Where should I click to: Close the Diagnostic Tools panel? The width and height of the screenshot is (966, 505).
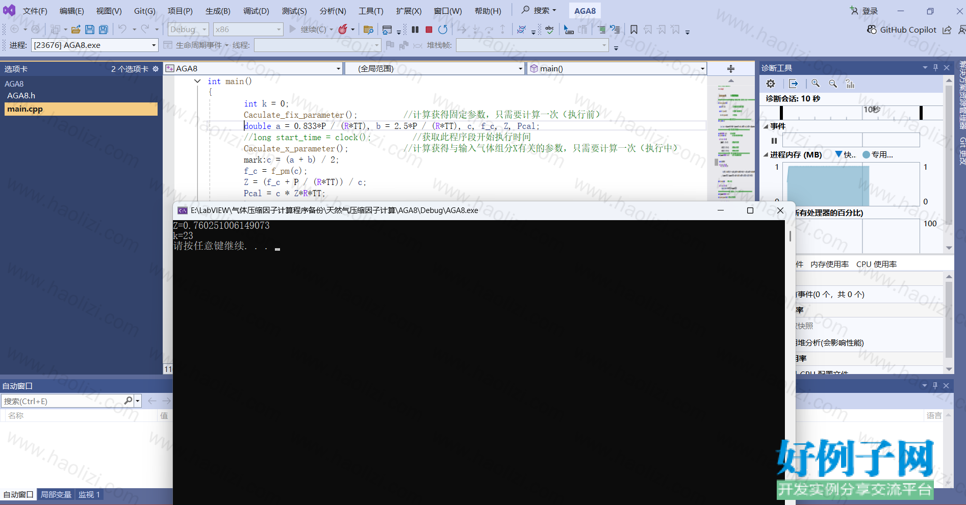tap(947, 68)
